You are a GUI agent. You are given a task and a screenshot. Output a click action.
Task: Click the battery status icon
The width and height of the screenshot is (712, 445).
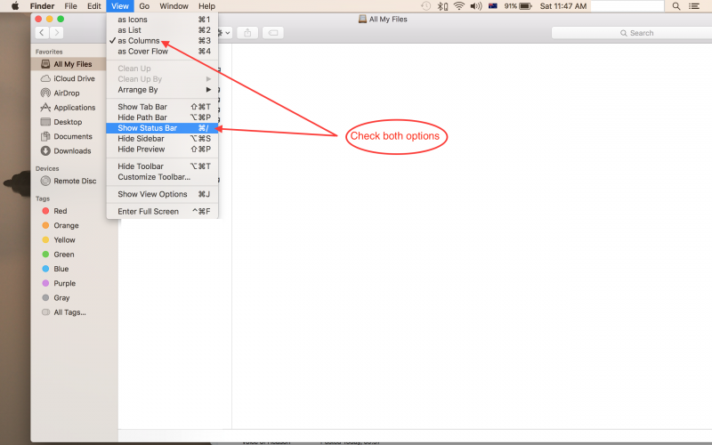coord(525,6)
